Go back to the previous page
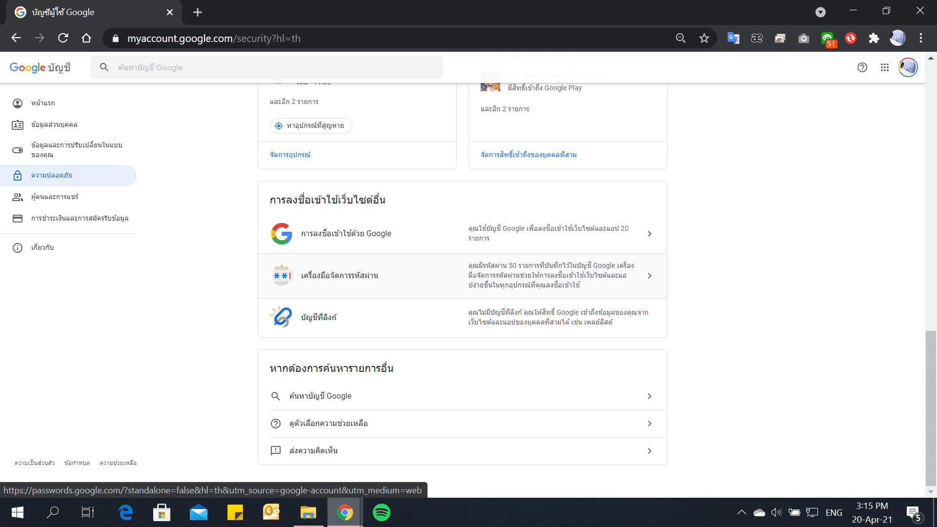Image resolution: width=937 pixels, height=527 pixels. point(16,38)
